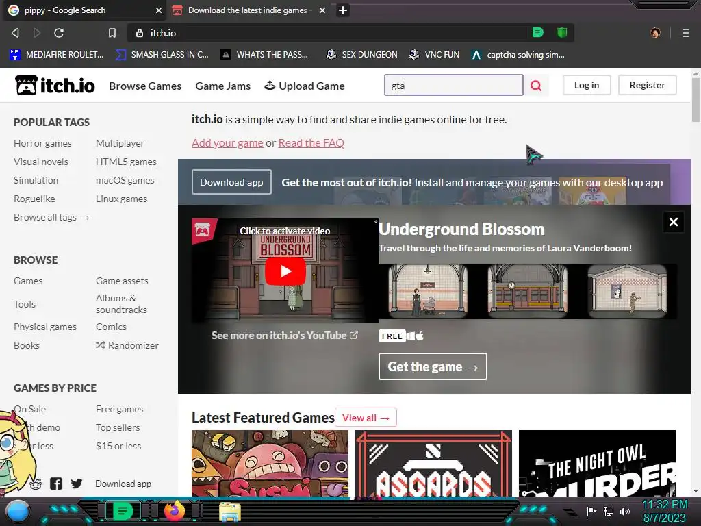
Task: Open second Underground Blossom screenshot with train
Action: (x=528, y=291)
